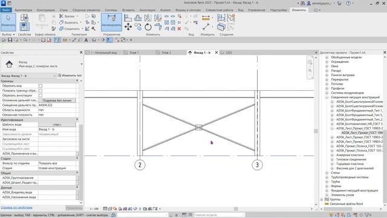Open the Выбор panel dropdown arrow

pyautogui.click(x=14, y=35)
